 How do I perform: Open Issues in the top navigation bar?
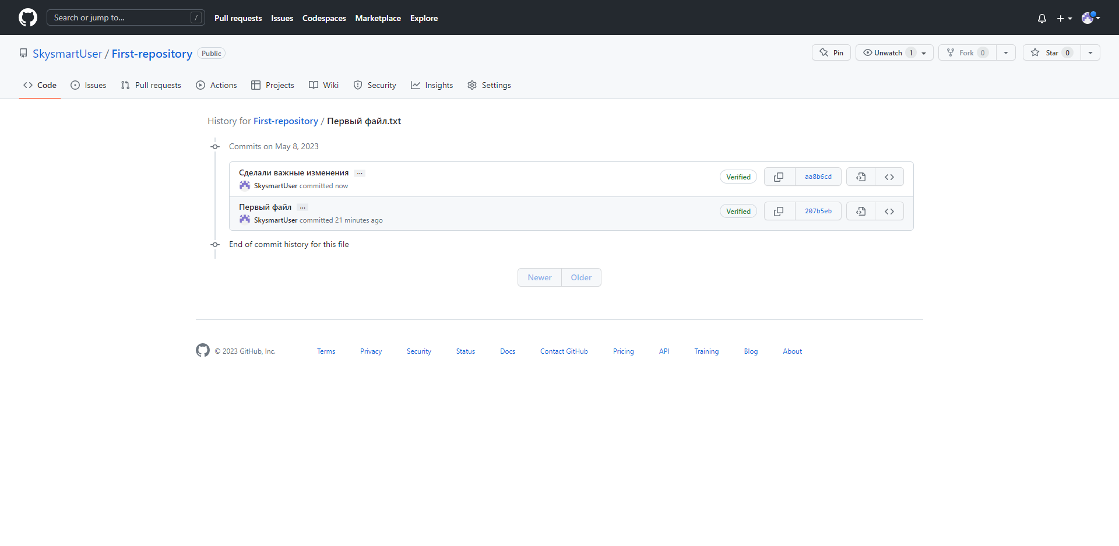(x=282, y=18)
